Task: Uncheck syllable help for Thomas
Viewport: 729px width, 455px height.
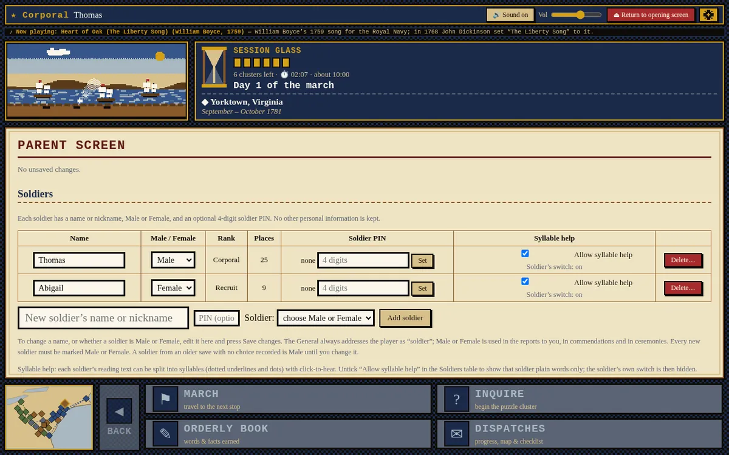Action: pos(525,254)
